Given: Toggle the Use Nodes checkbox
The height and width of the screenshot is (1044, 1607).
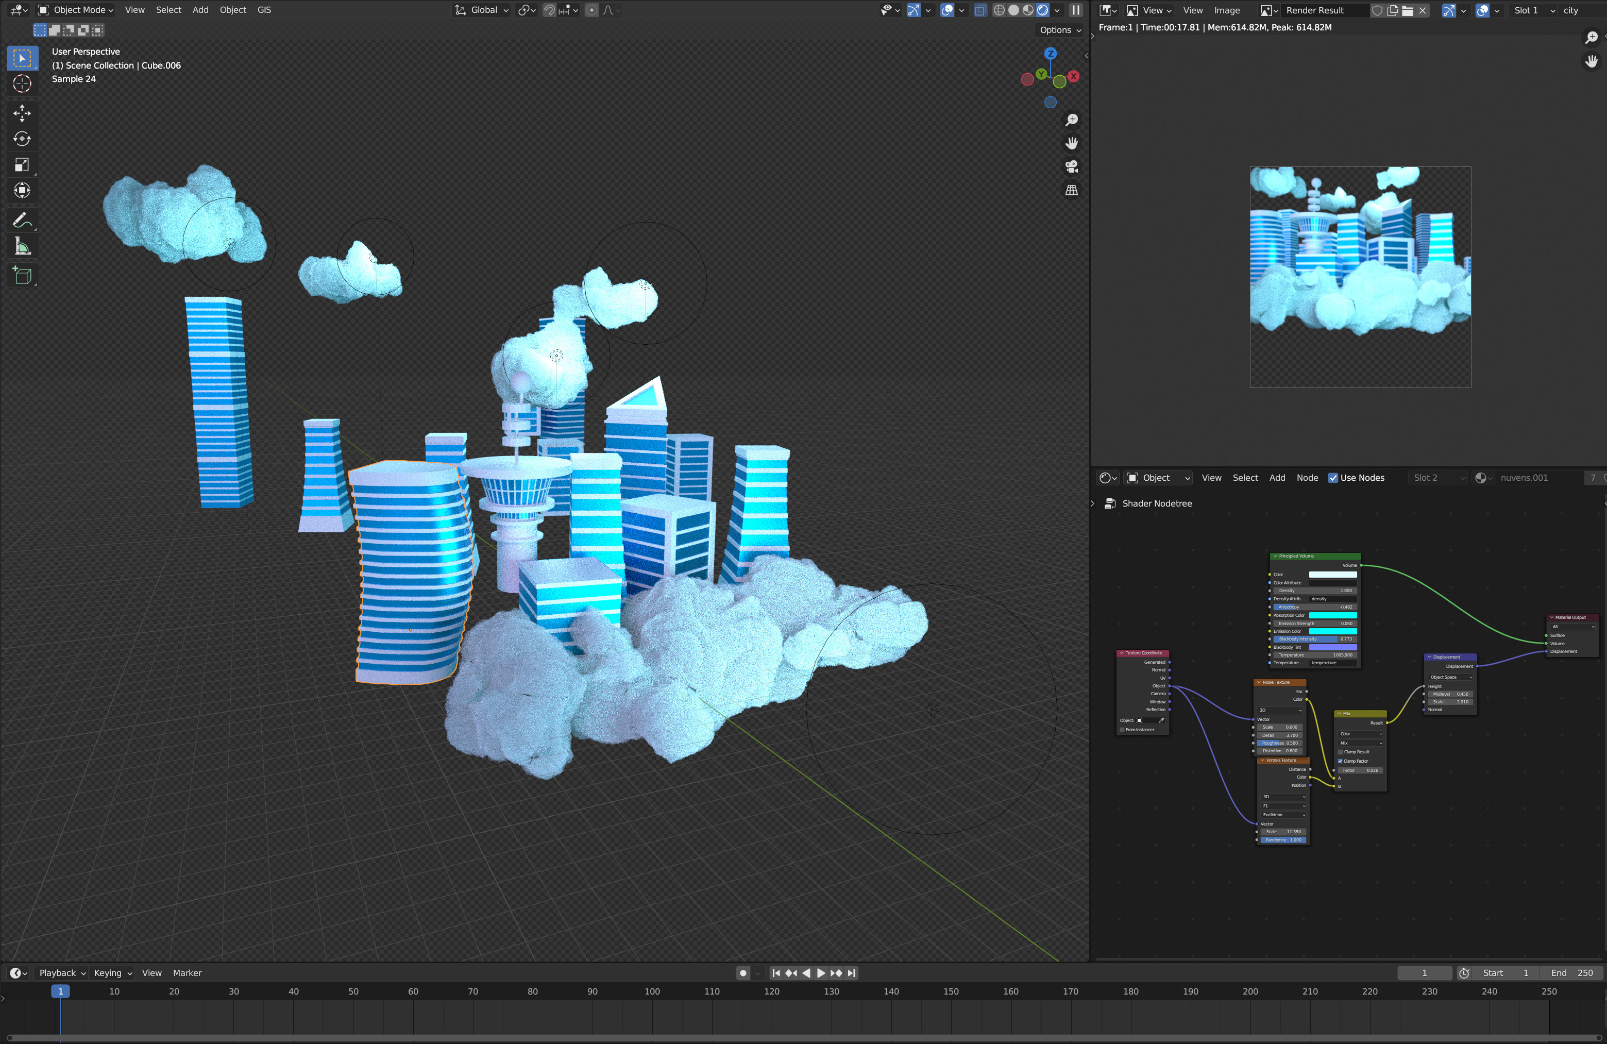Looking at the screenshot, I should click(1333, 478).
